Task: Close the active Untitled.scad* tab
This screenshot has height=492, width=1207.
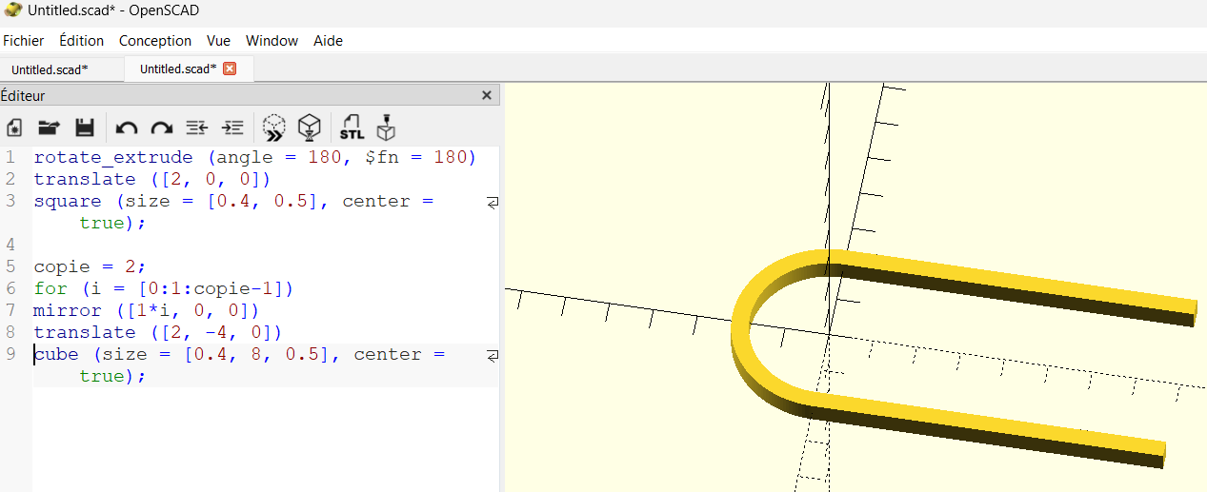Action: point(229,69)
